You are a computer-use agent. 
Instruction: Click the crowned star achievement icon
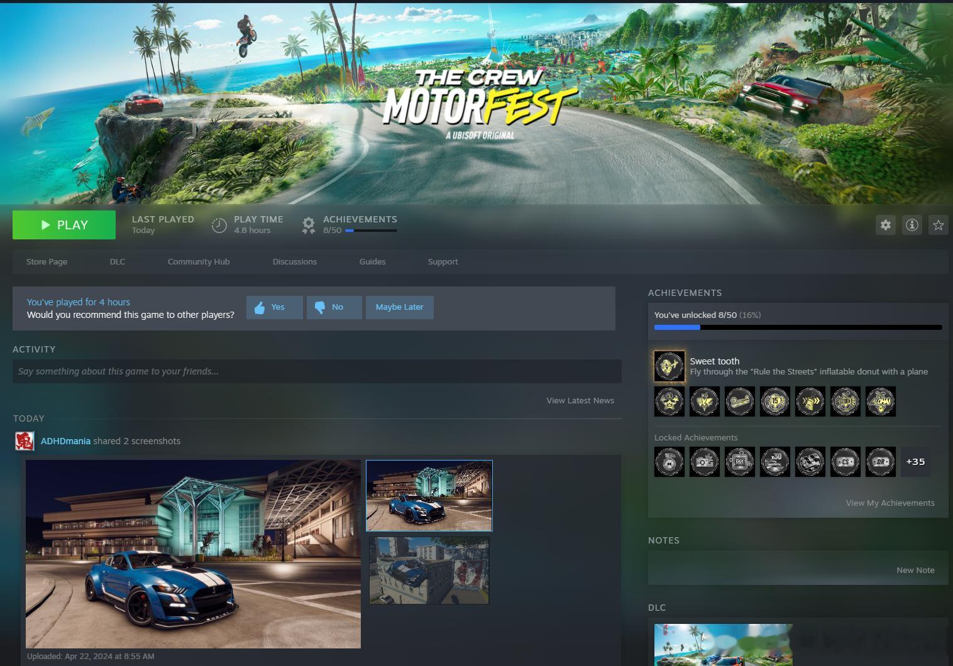(669, 401)
